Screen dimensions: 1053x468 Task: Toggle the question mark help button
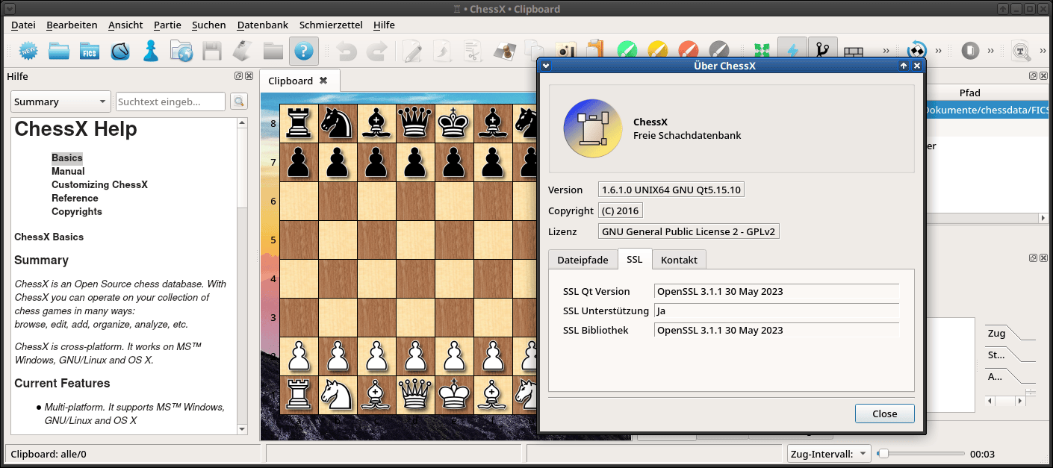pos(302,52)
